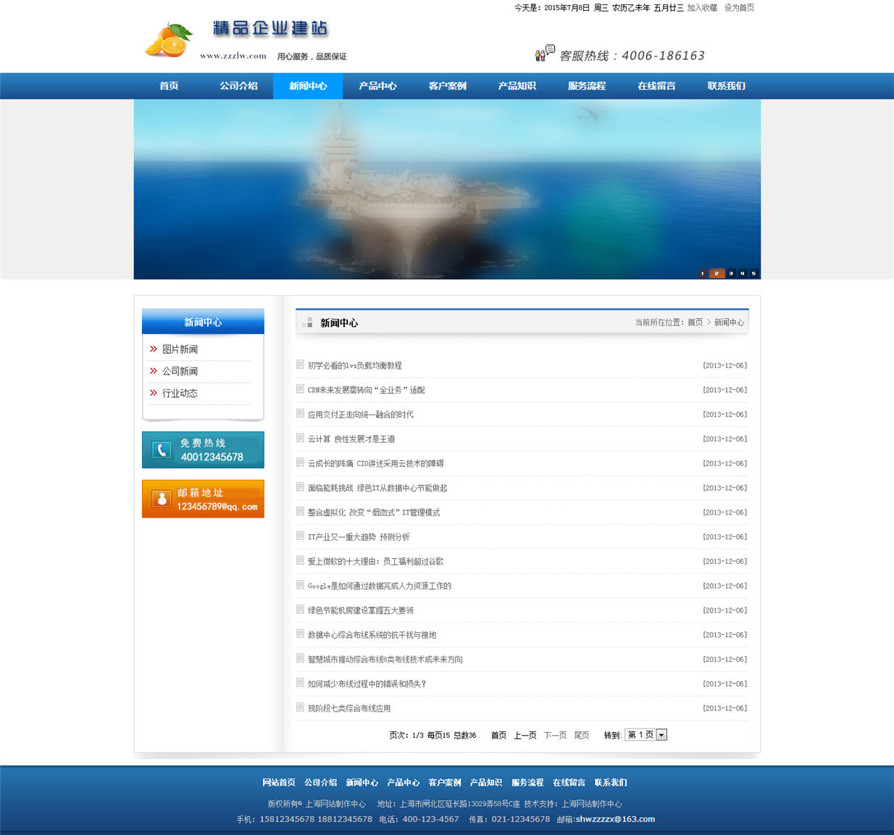The height and width of the screenshot is (835, 894).
Task: Select highlighted banner slide 2 indicator
Action: click(717, 273)
